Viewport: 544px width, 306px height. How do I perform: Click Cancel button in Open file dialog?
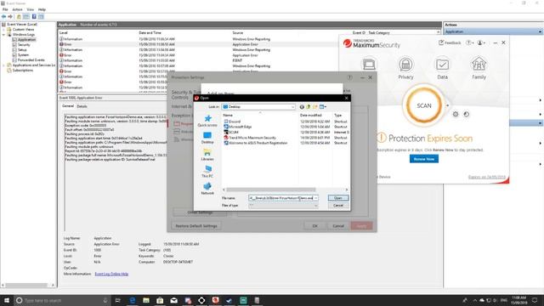point(338,206)
